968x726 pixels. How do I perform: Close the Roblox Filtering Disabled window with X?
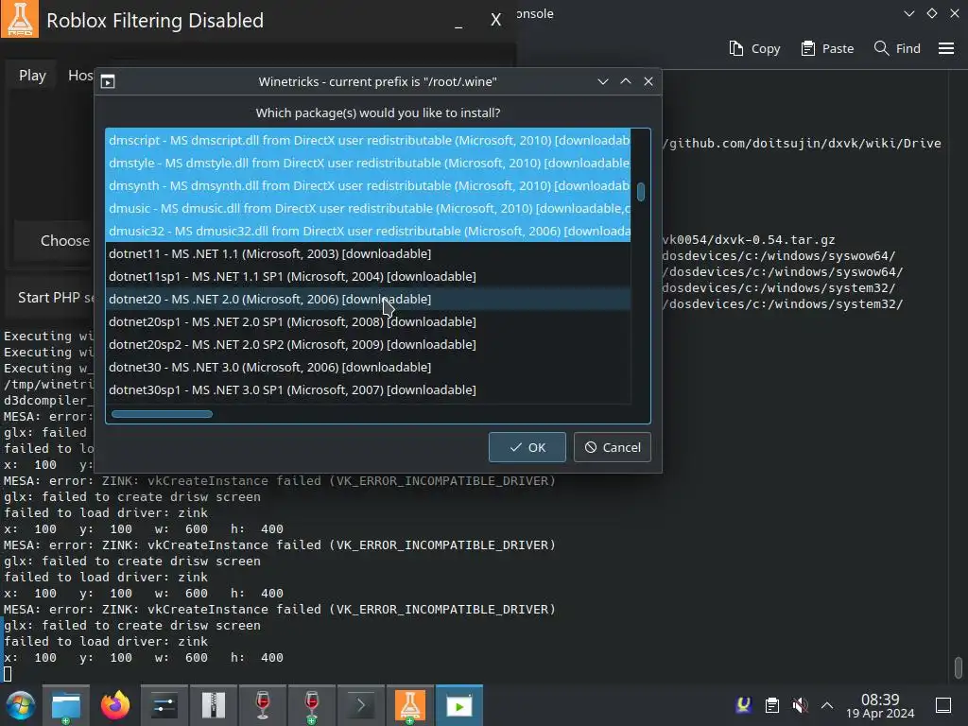[495, 21]
